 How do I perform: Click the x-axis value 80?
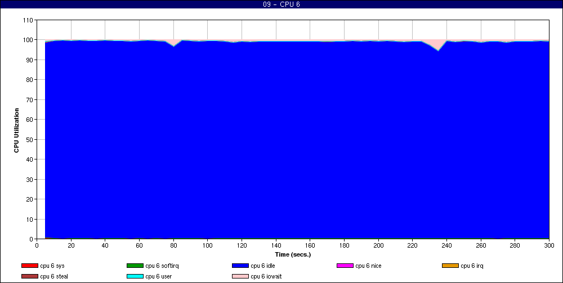pyautogui.click(x=173, y=245)
